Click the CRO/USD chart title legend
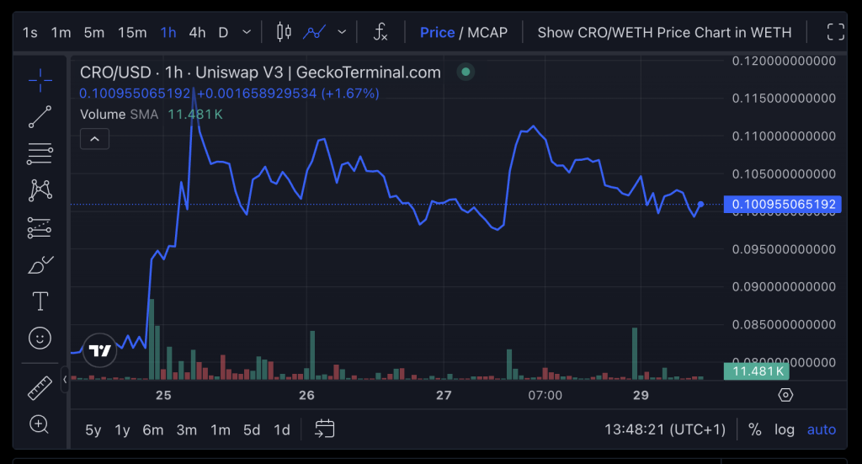This screenshot has width=862, height=464. pyautogui.click(x=260, y=72)
